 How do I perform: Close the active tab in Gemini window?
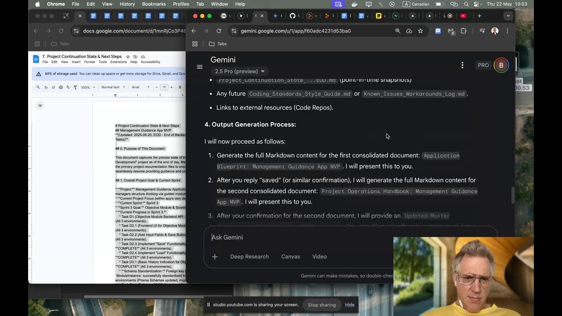(x=262, y=16)
